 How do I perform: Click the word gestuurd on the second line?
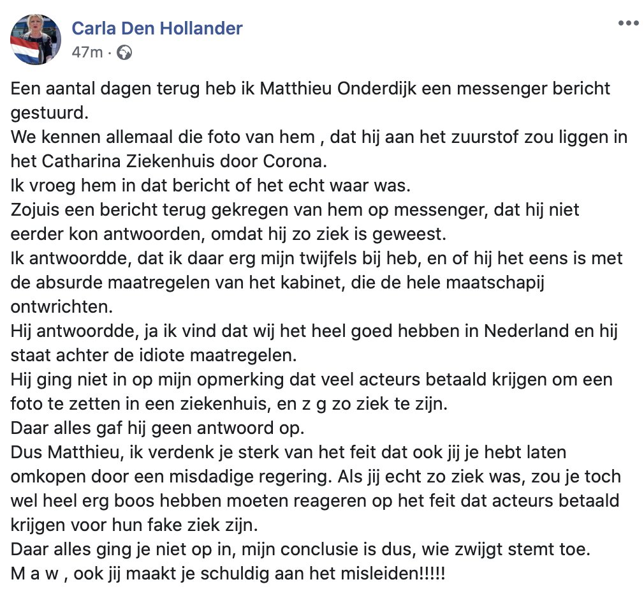49,113
